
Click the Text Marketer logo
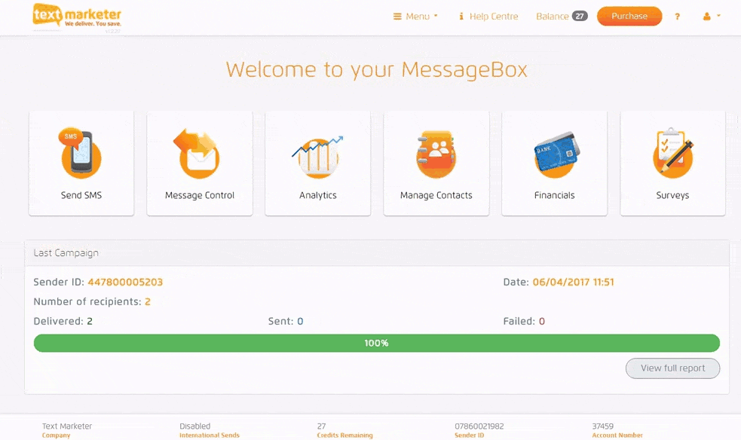(x=77, y=16)
